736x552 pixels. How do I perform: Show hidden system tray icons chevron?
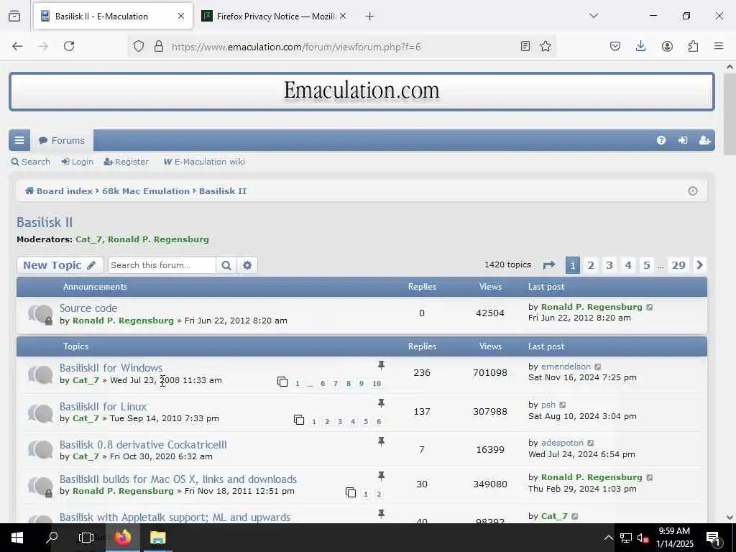coord(608,538)
